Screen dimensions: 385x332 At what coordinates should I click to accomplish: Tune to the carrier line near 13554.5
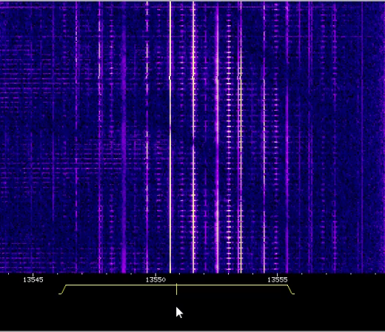[x=264, y=137]
